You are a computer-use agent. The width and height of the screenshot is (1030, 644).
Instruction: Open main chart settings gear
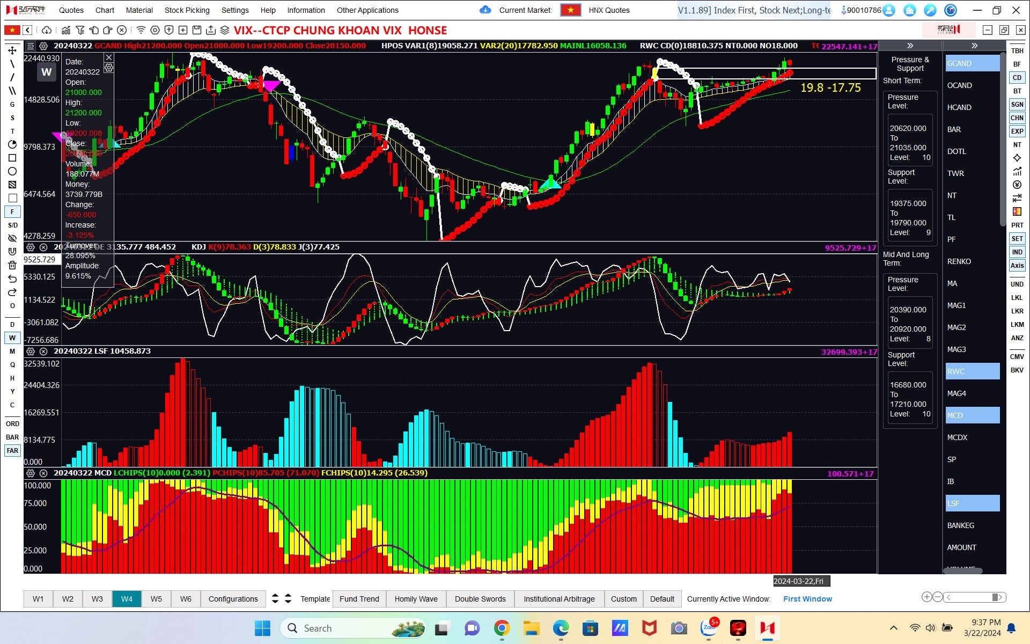43,46
